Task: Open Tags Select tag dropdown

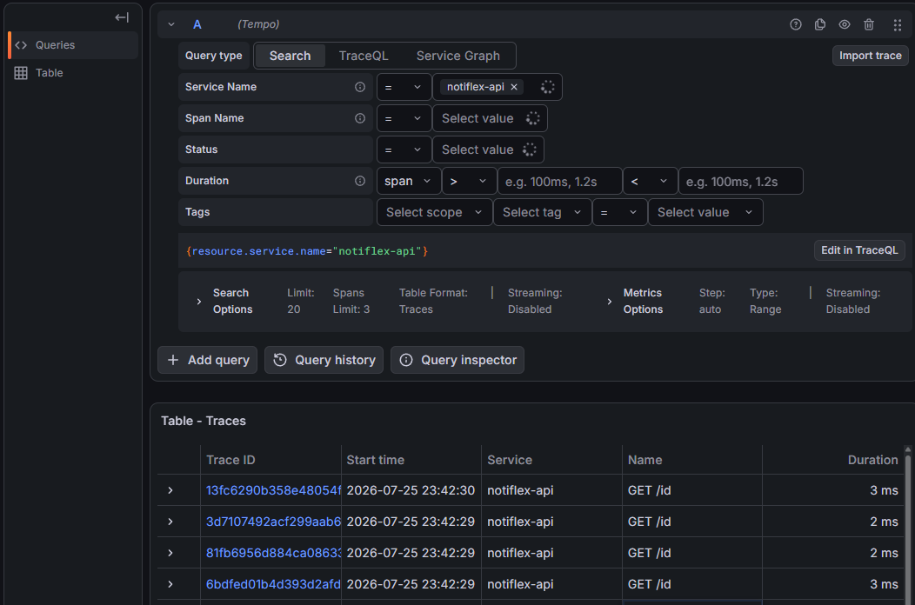Action: pos(542,212)
